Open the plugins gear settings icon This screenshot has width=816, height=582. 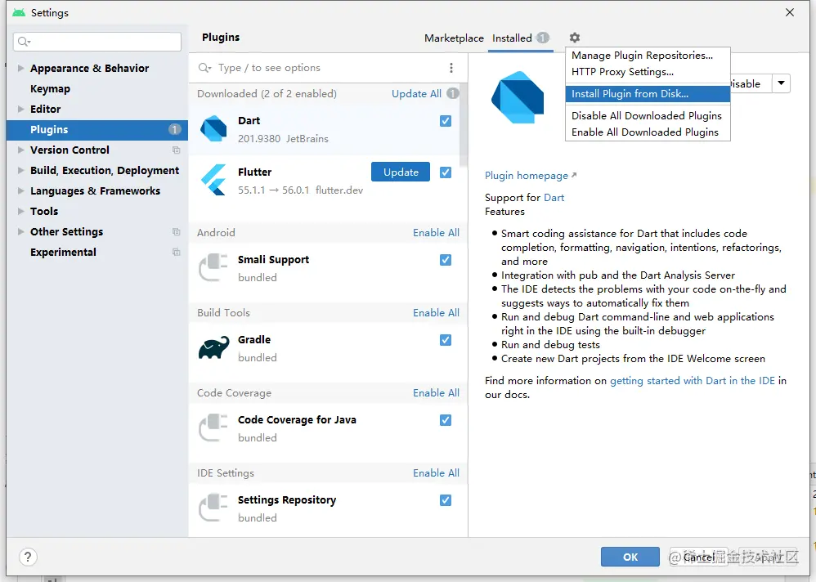pyautogui.click(x=574, y=38)
